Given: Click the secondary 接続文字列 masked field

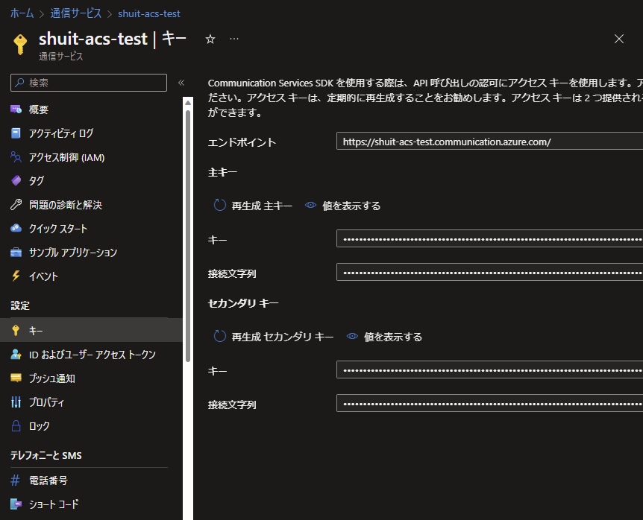Looking at the screenshot, I should [489, 403].
